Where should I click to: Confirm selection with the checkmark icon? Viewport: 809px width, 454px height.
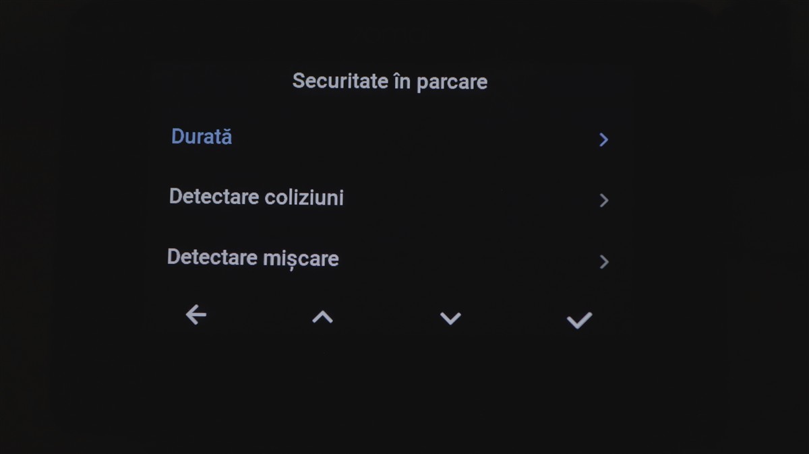pos(579,320)
